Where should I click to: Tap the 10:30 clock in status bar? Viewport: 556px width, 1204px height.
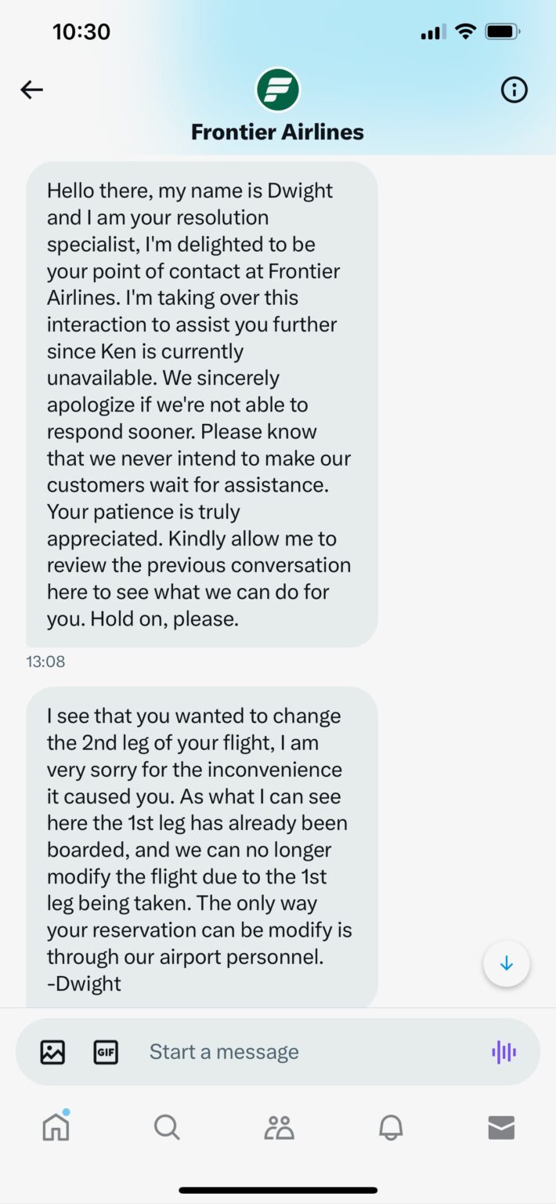pyautogui.click(x=83, y=31)
